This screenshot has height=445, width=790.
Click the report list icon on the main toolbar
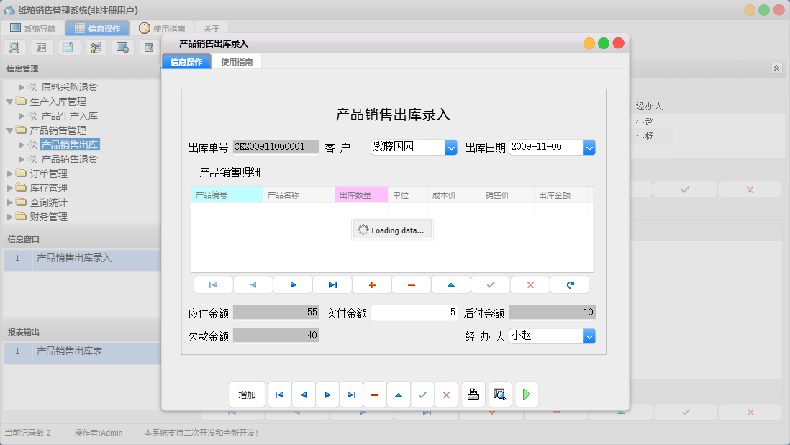click(41, 47)
